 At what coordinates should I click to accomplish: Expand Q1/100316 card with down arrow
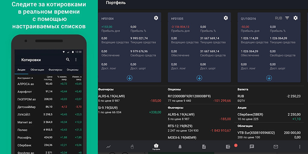pyautogui.click(x=269, y=78)
